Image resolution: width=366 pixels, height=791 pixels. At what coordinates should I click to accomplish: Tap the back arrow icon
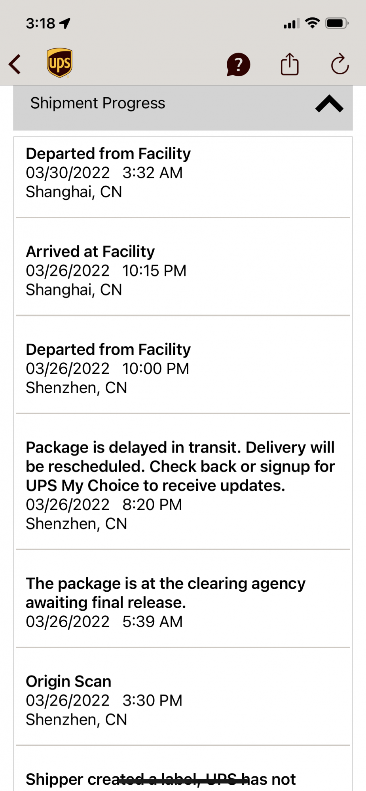point(15,64)
